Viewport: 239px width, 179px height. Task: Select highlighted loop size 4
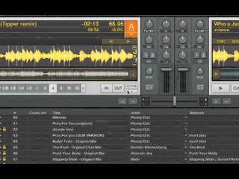(53, 88)
